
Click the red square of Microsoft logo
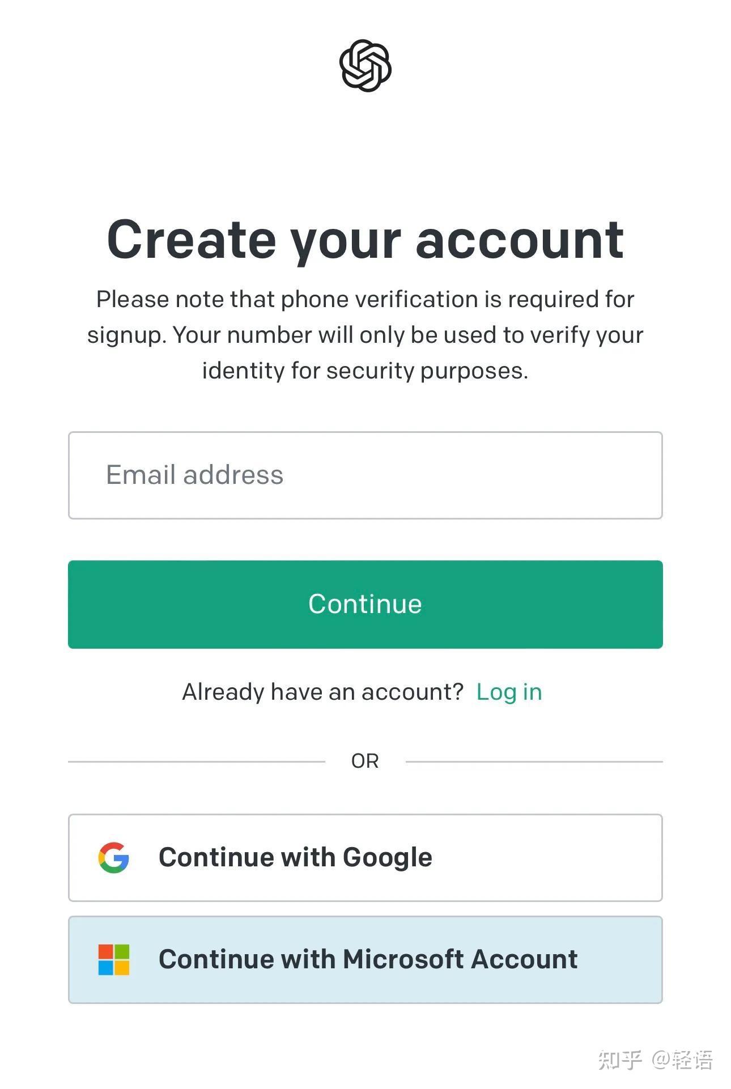click(x=105, y=951)
